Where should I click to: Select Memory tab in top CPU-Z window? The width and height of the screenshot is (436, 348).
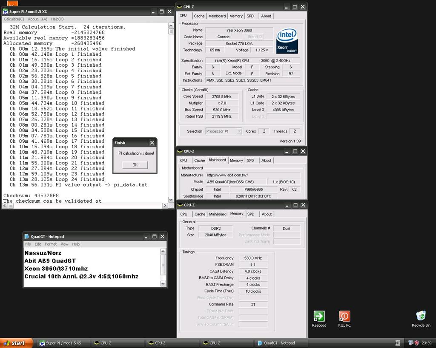tap(236, 16)
